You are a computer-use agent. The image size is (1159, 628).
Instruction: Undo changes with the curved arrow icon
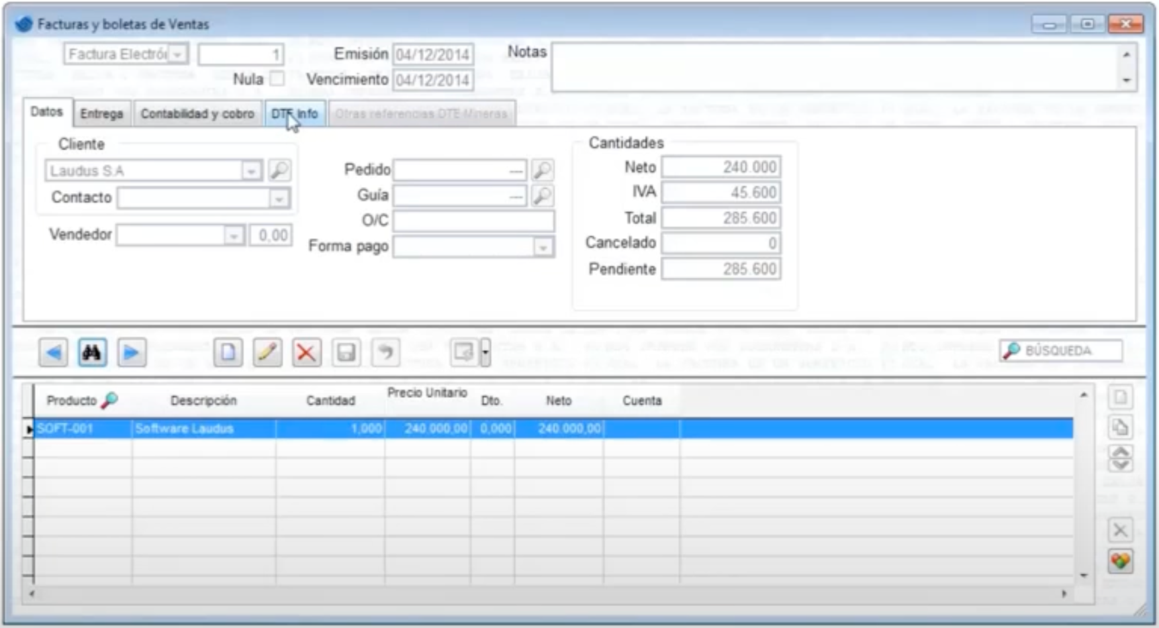point(385,352)
